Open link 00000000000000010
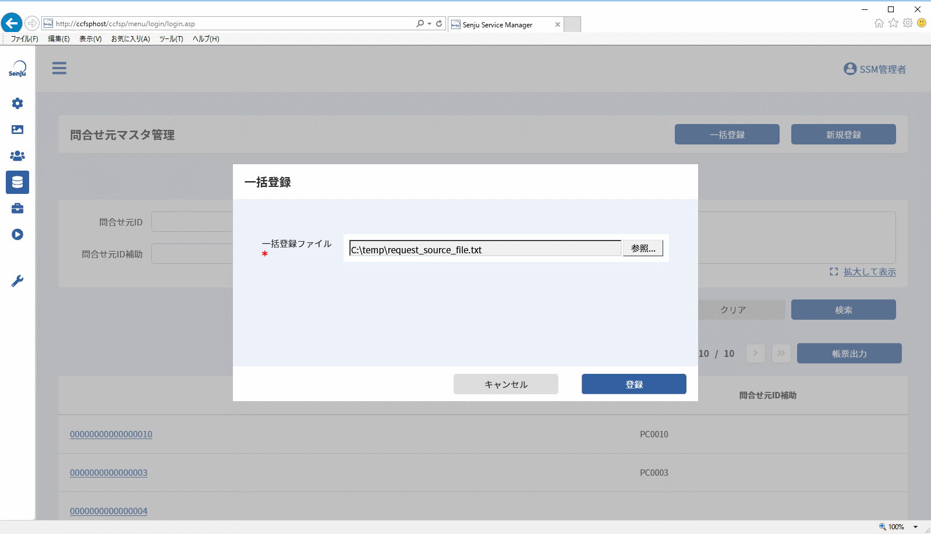 point(111,434)
